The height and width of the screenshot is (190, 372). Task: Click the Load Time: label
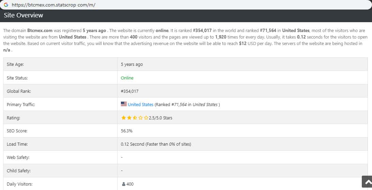(17, 144)
